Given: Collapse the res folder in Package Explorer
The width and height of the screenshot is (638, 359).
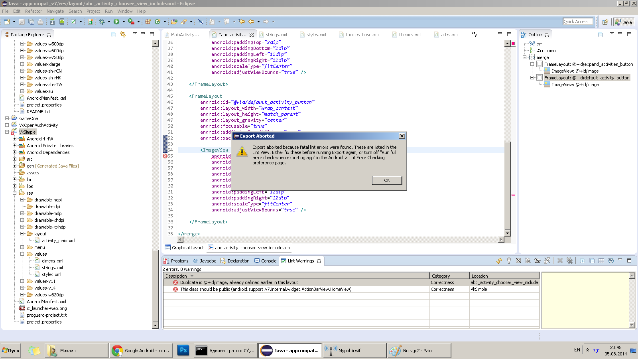Looking at the screenshot, I should coord(14,193).
